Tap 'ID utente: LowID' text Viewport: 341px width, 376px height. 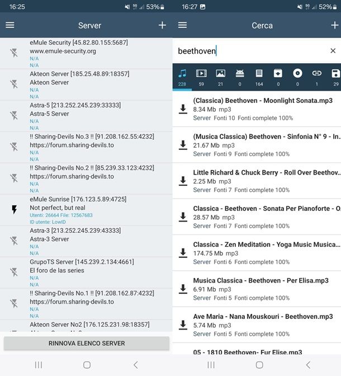pyautogui.click(x=48, y=222)
